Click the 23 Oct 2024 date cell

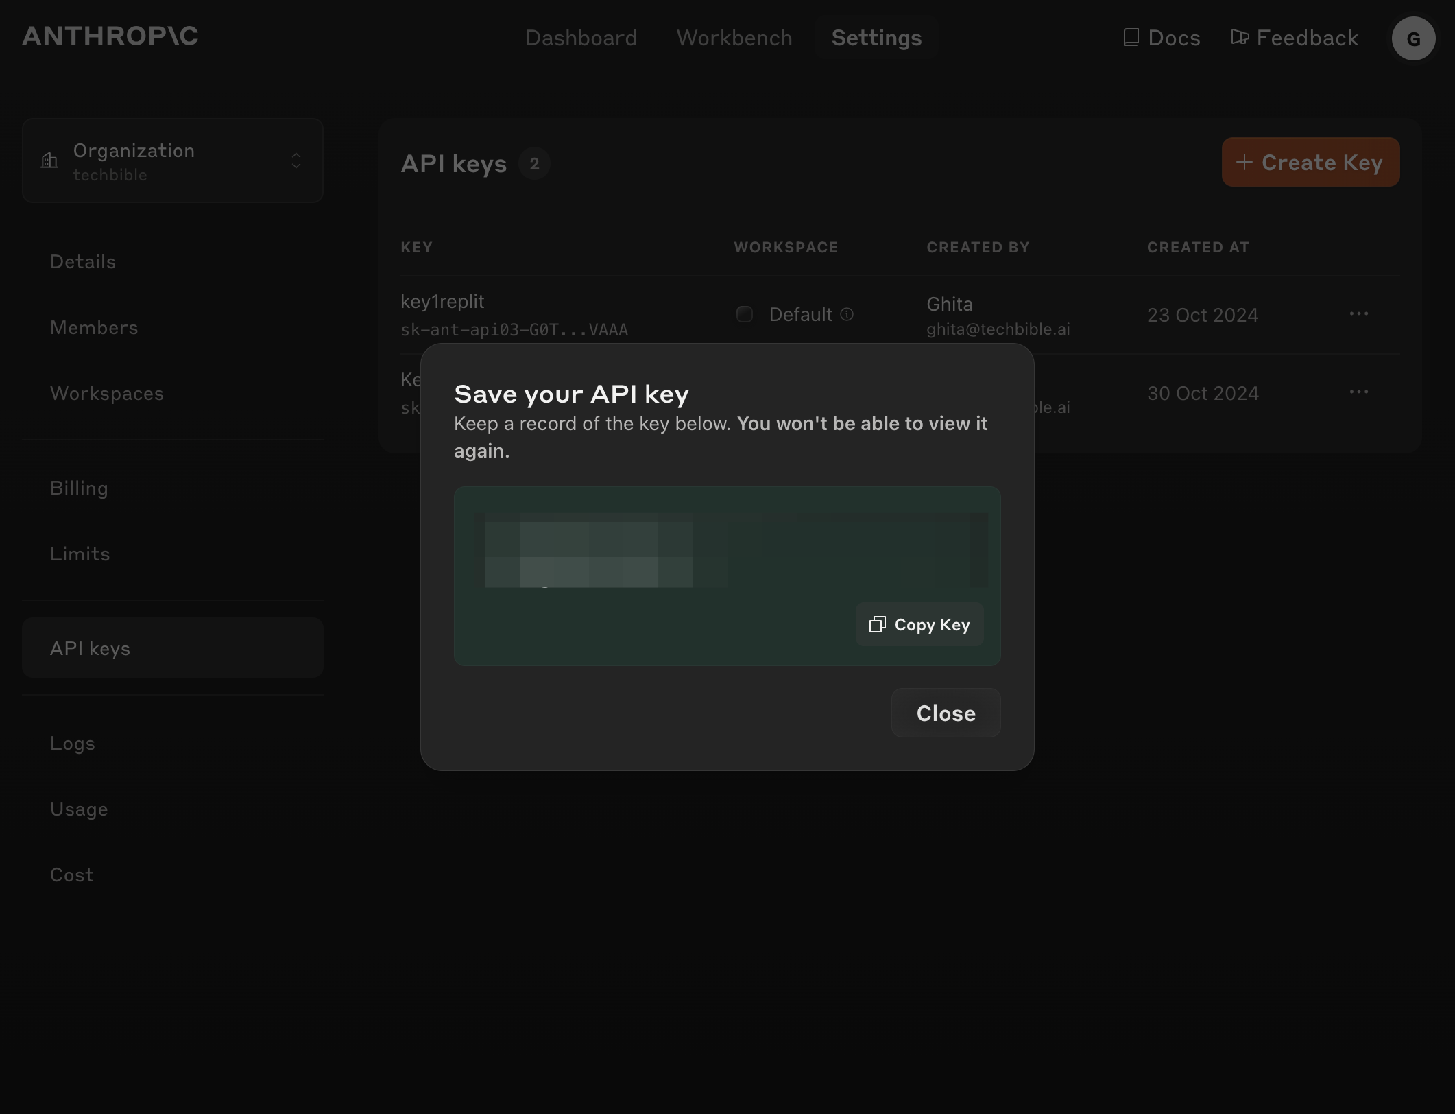click(1203, 315)
